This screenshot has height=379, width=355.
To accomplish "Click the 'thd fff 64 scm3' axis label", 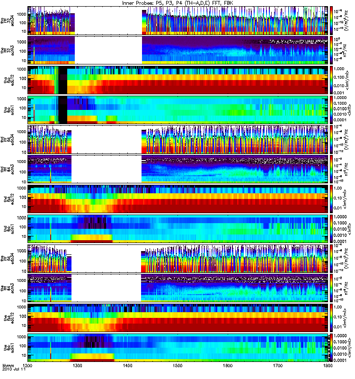I will coord(7,169).
